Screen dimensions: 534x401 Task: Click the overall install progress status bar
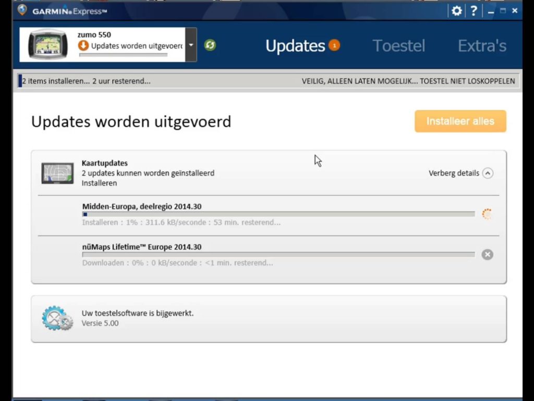coord(269,81)
